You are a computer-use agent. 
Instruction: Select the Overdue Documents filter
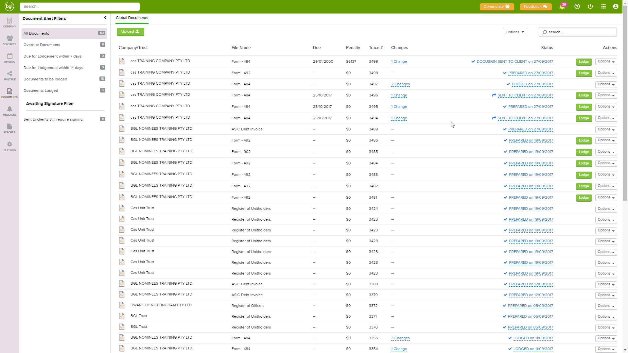(x=42, y=45)
